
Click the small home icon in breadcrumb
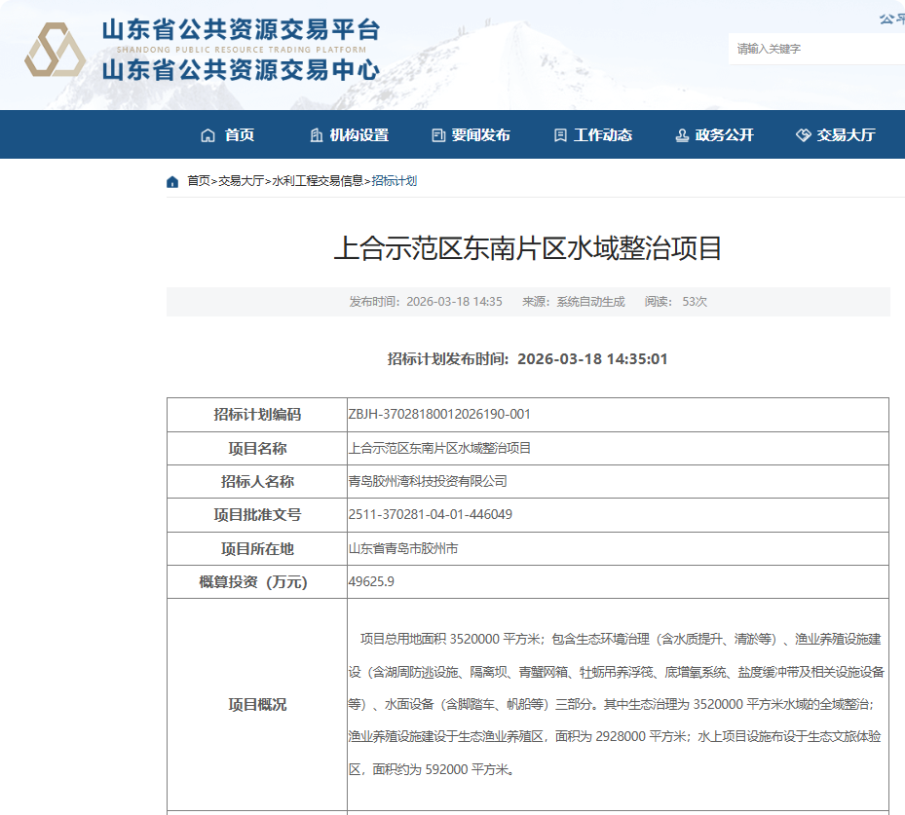(172, 181)
